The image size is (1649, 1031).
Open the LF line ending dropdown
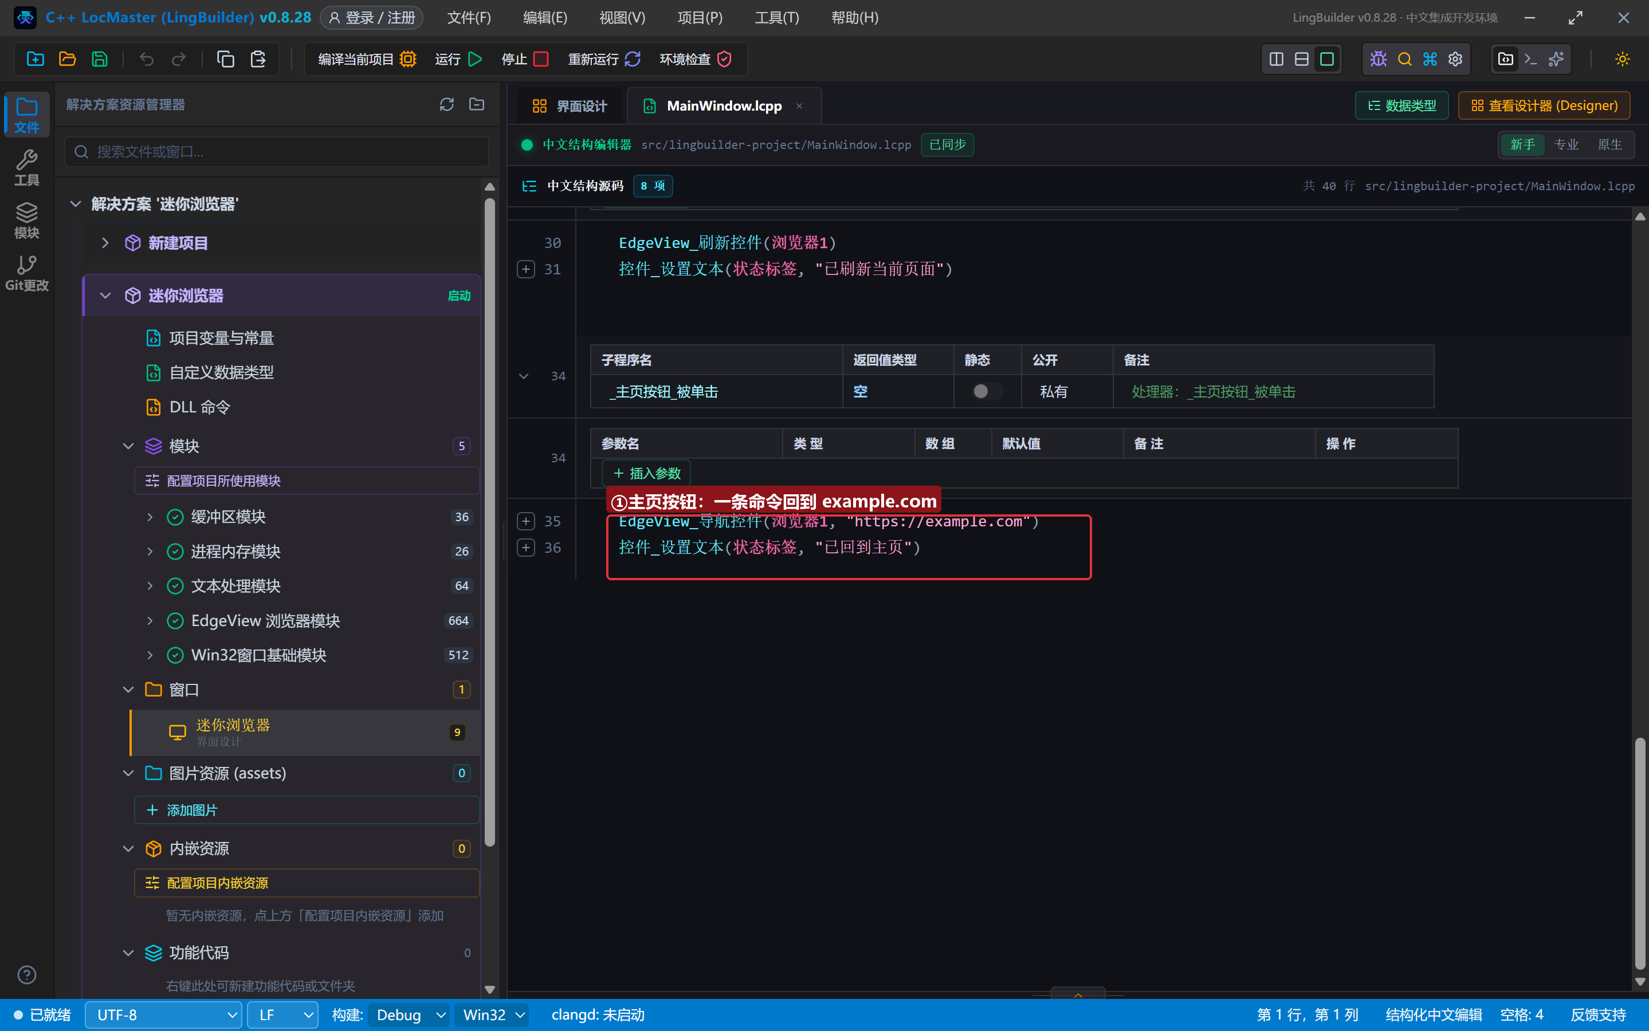(283, 1014)
